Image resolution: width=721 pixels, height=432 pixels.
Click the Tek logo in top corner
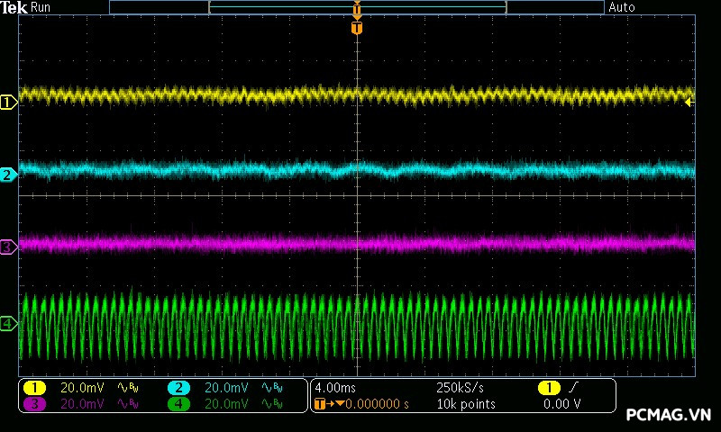click(14, 7)
